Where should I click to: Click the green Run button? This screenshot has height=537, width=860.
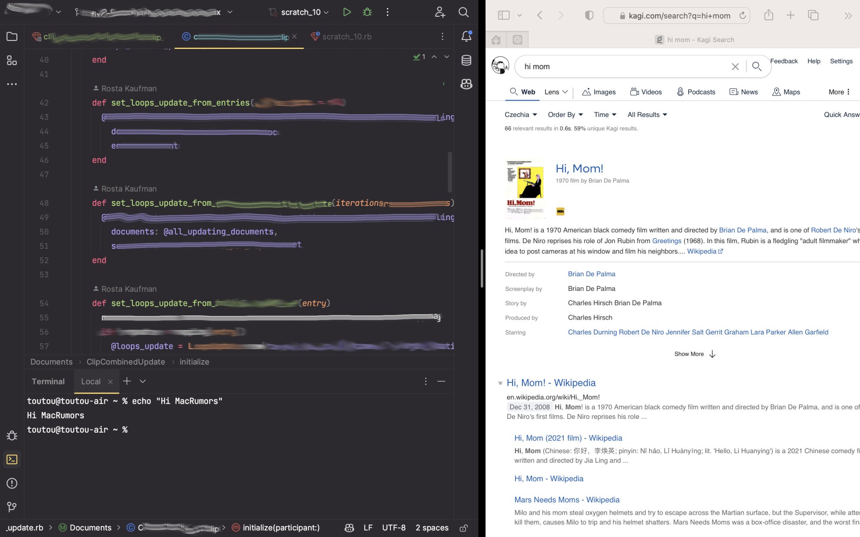(x=347, y=12)
